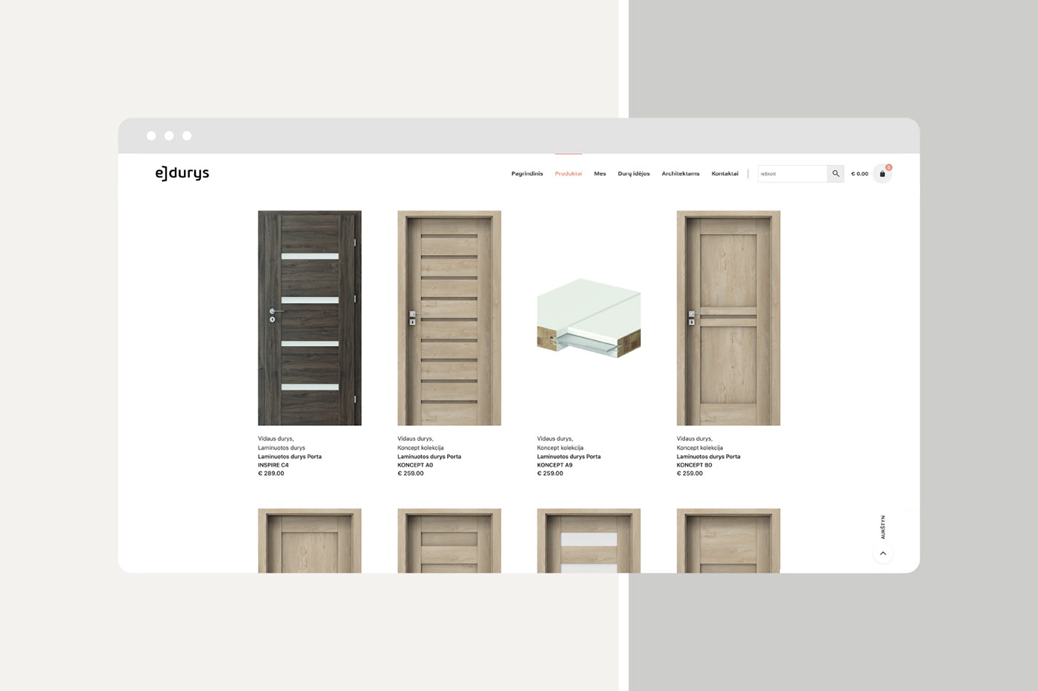Focus the Ieškoti search field

793,174
